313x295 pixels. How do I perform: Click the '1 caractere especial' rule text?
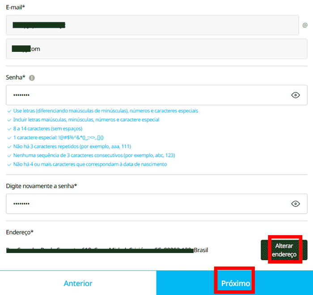click(x=58, y=138)
